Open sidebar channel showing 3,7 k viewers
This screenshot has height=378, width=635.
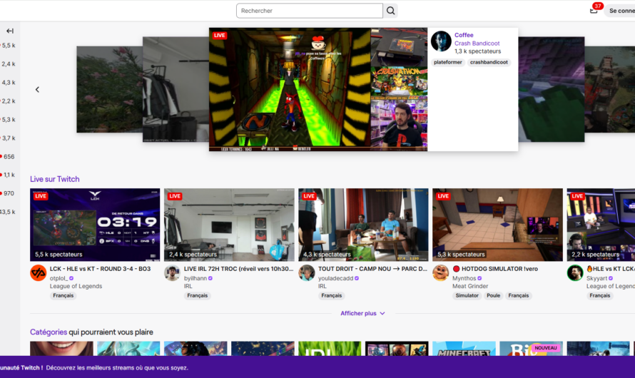8,138
